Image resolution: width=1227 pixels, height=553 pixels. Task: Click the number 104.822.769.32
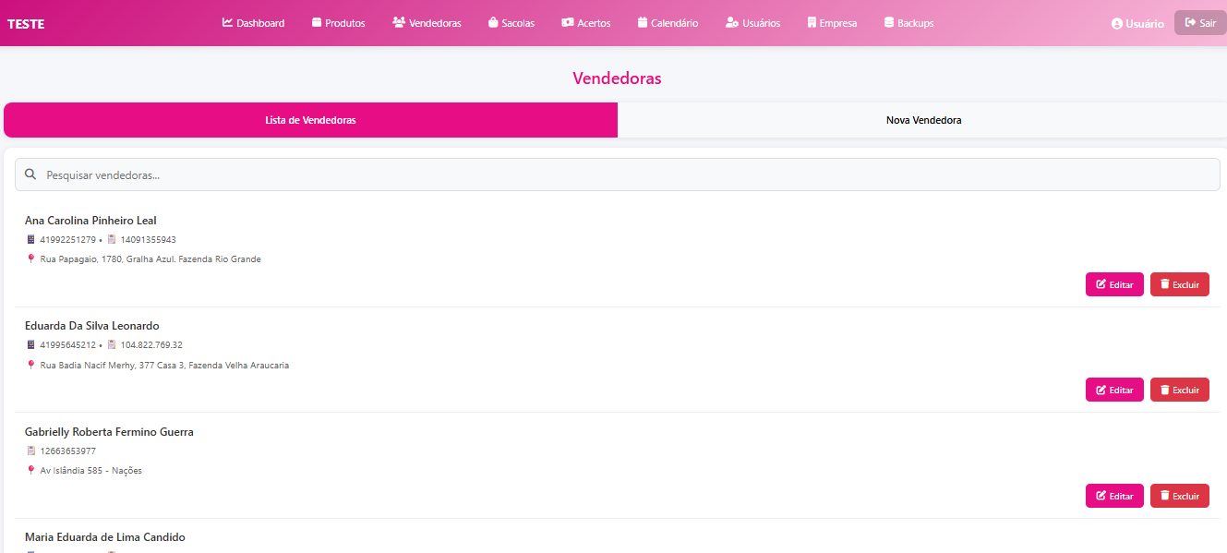tap(151, 345)
